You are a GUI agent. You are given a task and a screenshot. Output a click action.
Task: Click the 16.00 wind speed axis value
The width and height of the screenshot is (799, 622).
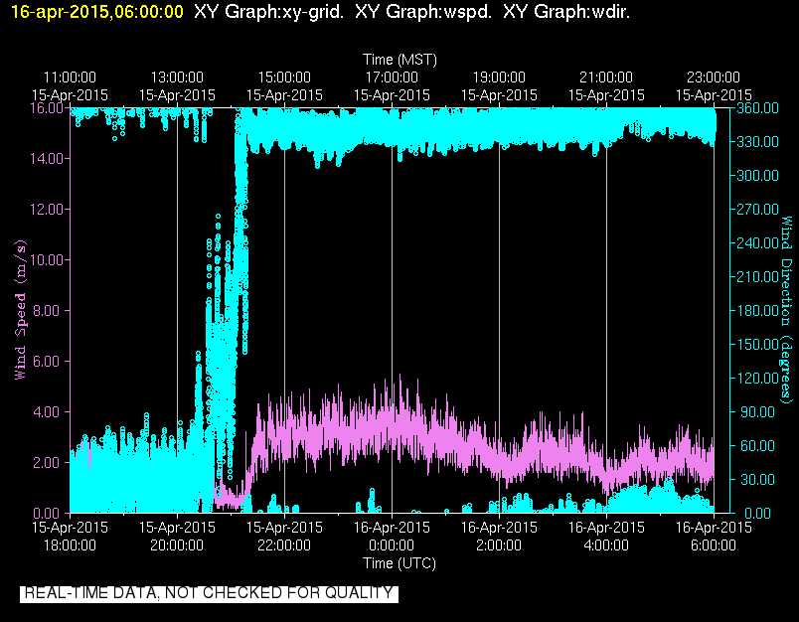click(47, 108)
